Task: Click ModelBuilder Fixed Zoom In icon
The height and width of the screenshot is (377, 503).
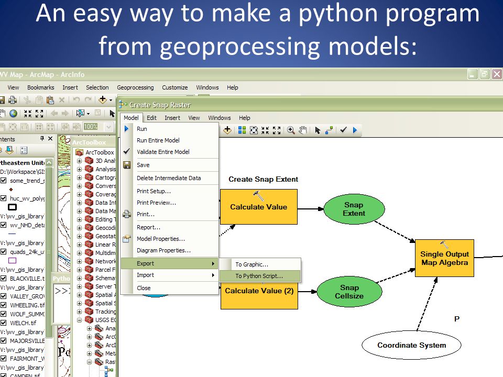Action: 265,130
